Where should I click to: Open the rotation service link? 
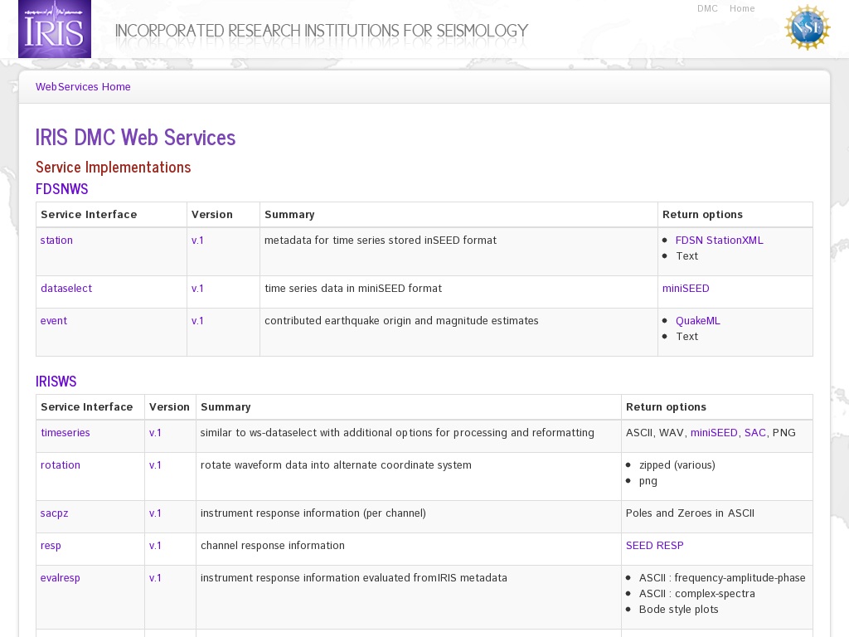pyautogui.click(x=61, y=465)
